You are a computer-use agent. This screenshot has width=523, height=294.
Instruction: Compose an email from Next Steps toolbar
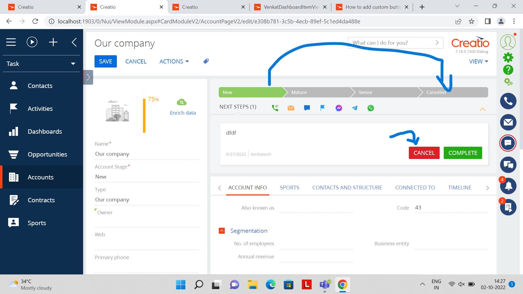[291, 108]
